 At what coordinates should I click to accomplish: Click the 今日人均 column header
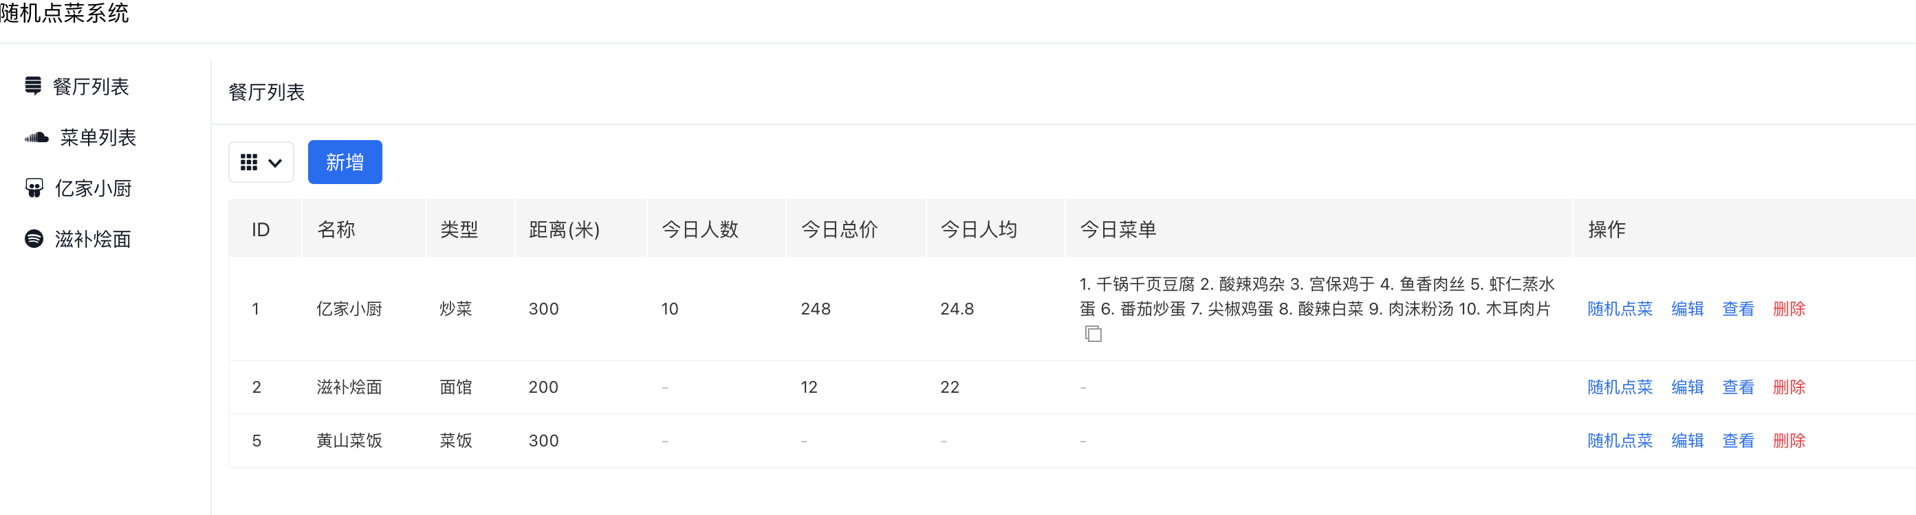click(x=978, y=229)
